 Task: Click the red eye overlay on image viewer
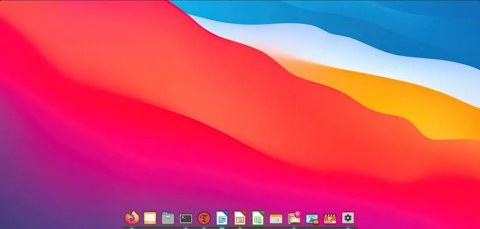point(316,221)
